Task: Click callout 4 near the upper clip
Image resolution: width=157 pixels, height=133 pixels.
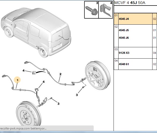Action: point(23,71)
